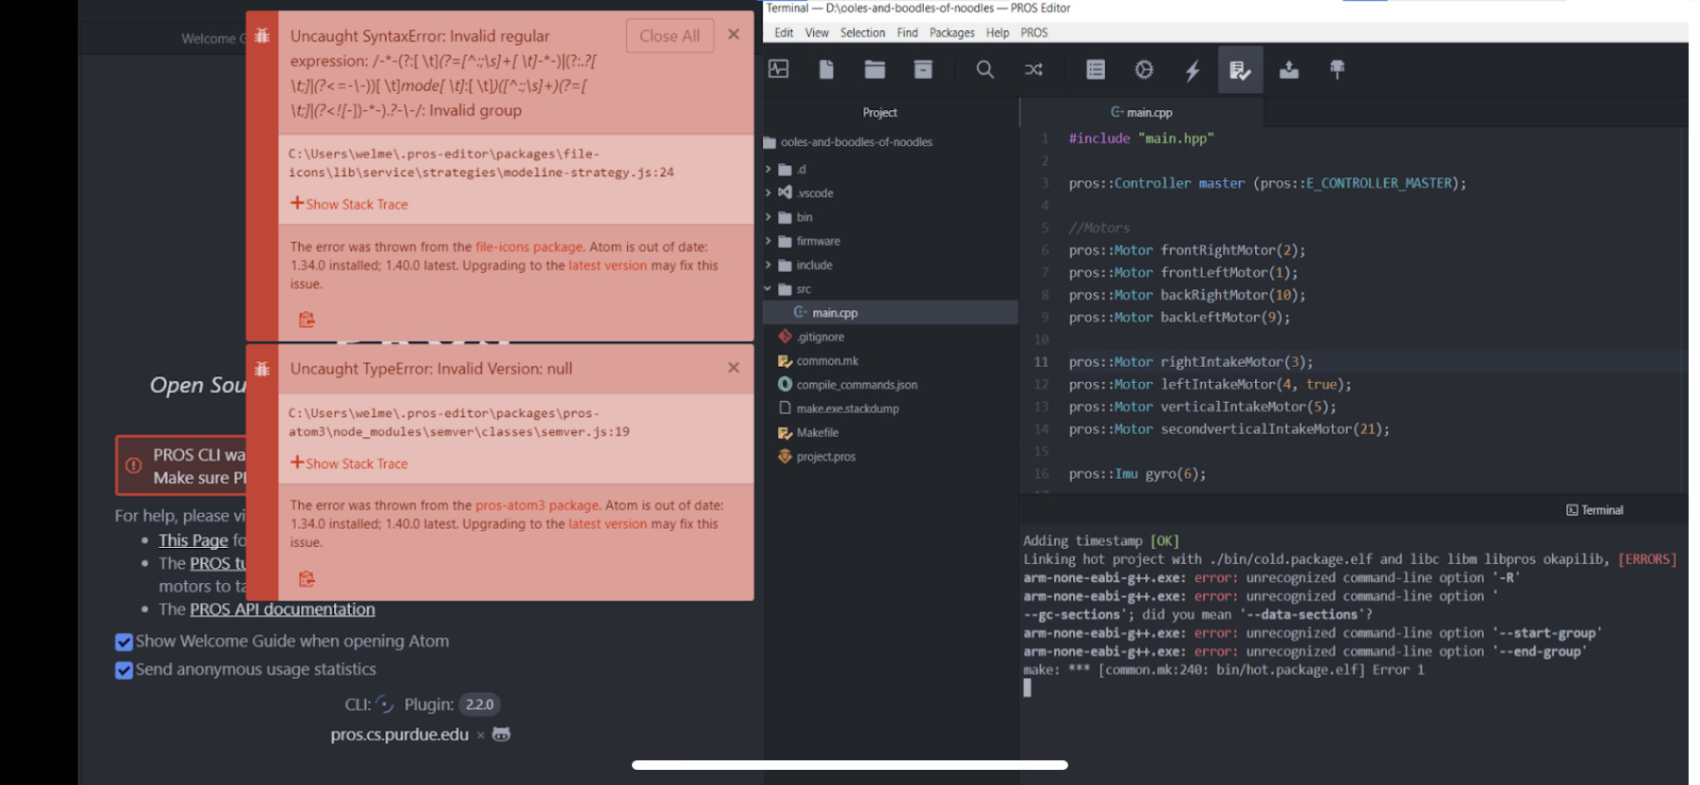This screenshot has width=1700, height=785.
Task: Open the Help menu
Action: pos(997,32)
